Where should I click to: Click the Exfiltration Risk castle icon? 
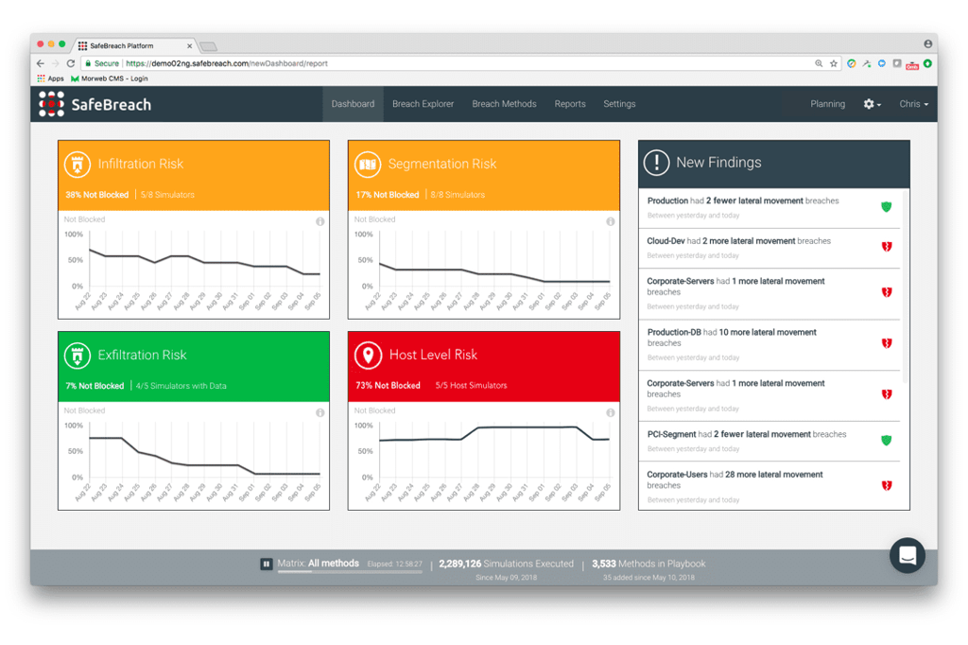78,356
